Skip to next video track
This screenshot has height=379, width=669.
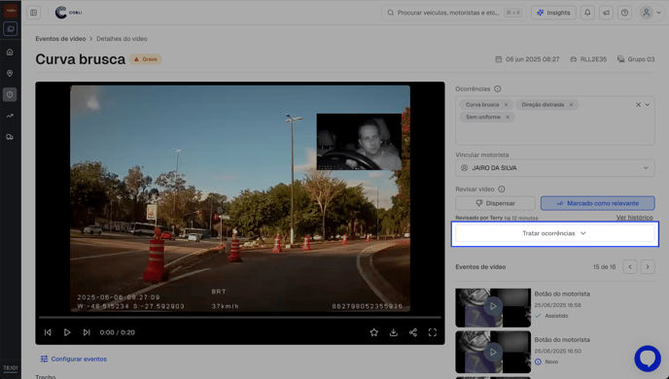(87, 332)
